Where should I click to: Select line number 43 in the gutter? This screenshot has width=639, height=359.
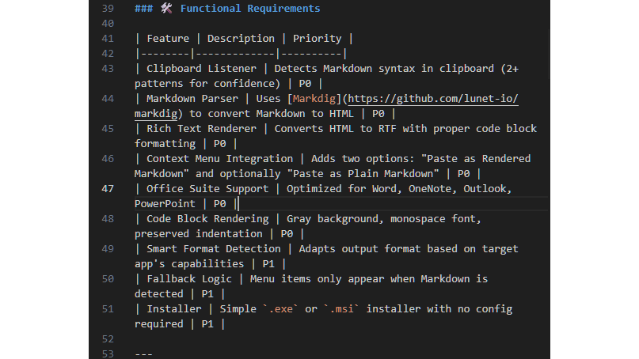click(x=108, y=69)
